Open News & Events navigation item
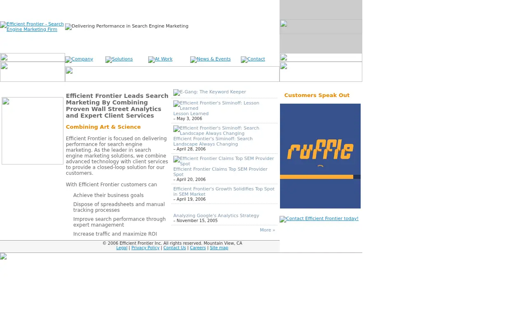The width and height of the screenshot is (527, 329). [x=210, y=59]
